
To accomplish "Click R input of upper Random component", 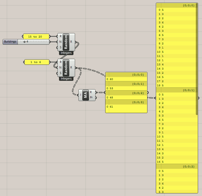I will [x=60, y=36].
